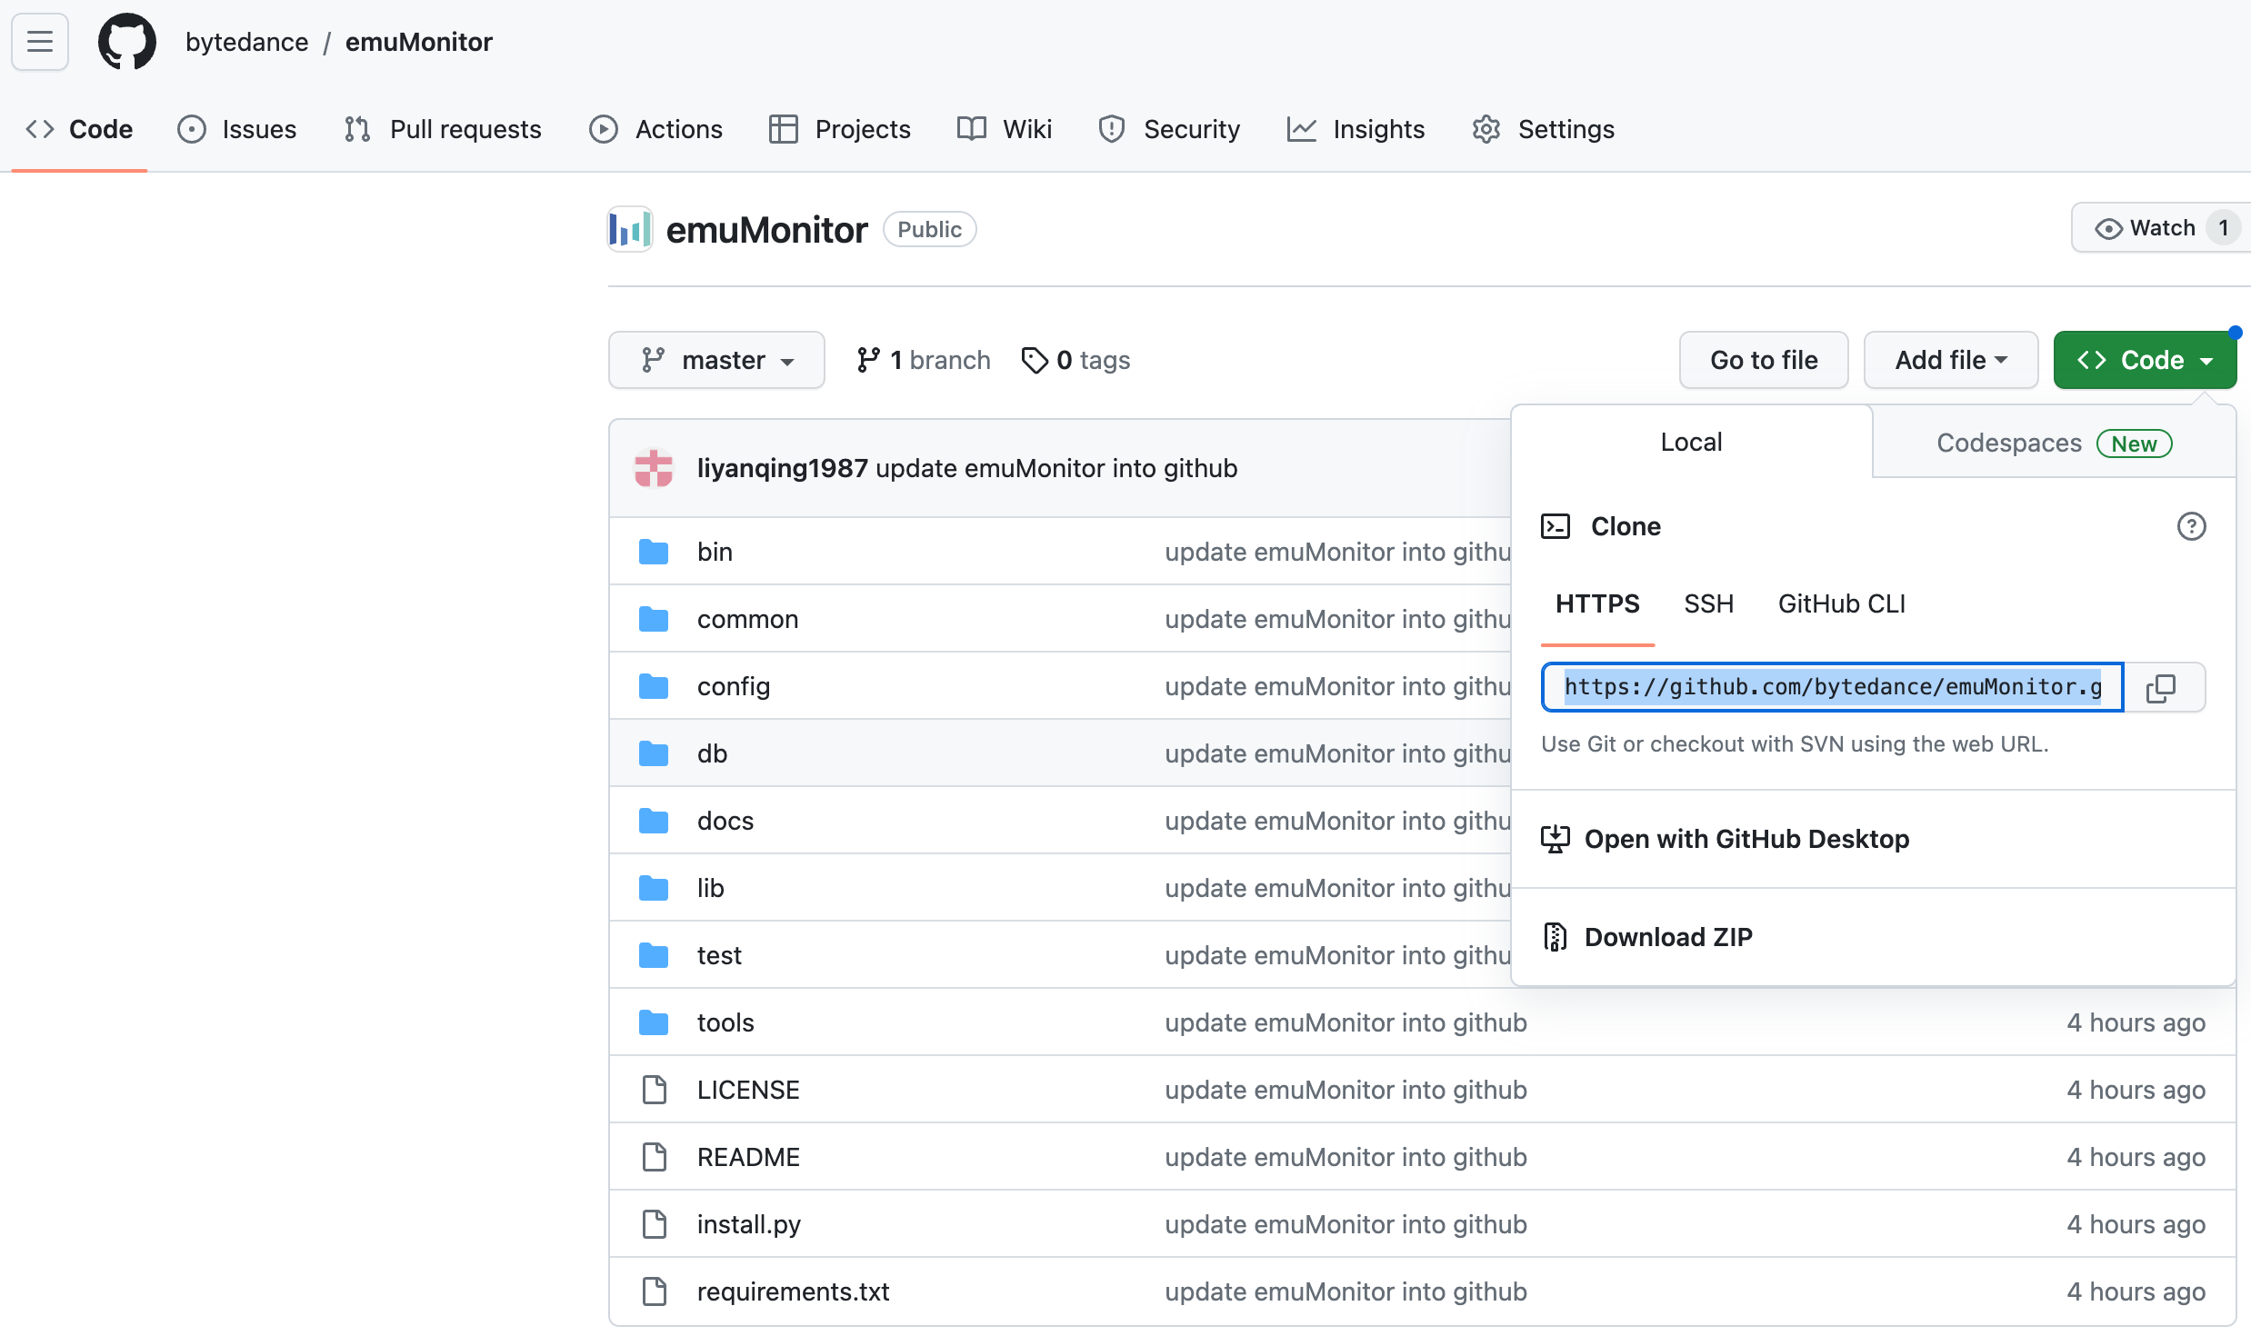Click the emuMonitor repository title heading
2251x1336 pixels.
coord(766,230)
